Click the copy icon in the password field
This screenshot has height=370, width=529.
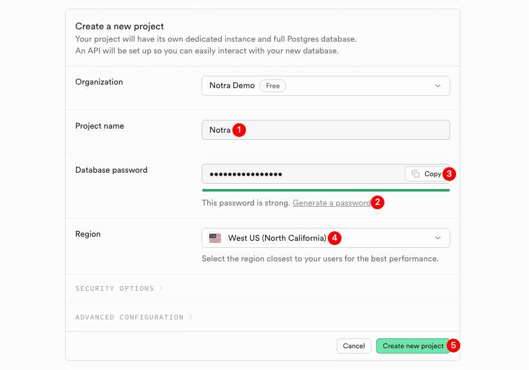click(x=416, y=174)
